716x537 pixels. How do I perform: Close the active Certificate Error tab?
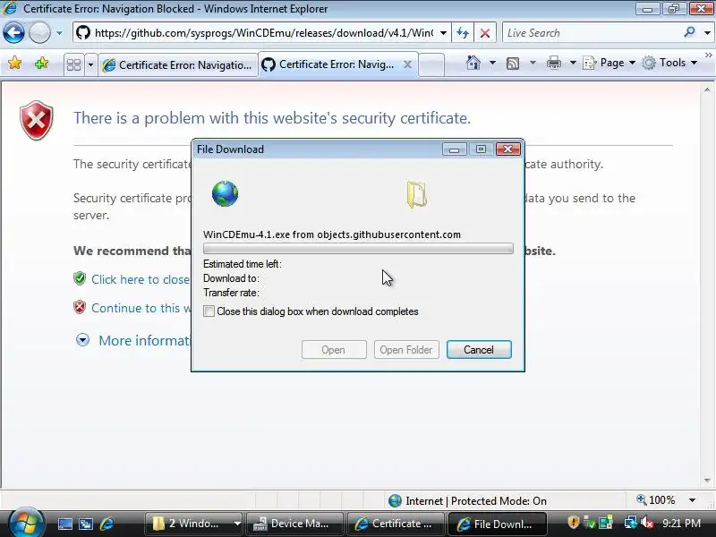(x=407, y=64)
